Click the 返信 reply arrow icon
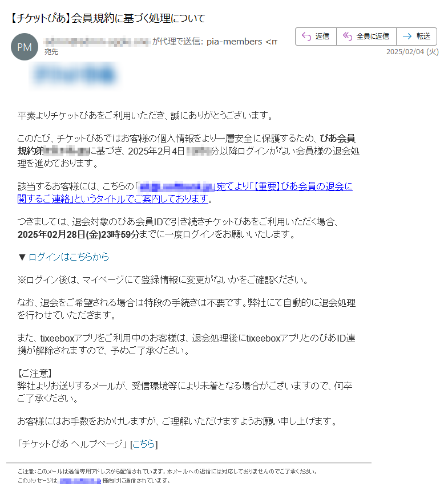 click(x=306, y=36)
